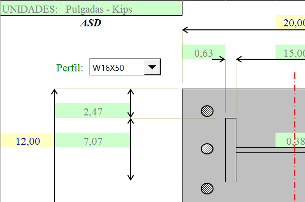The image size is (305, 202).
Task: Select the 2,47 vertical dimension arrow
Action: click(131, 103)
